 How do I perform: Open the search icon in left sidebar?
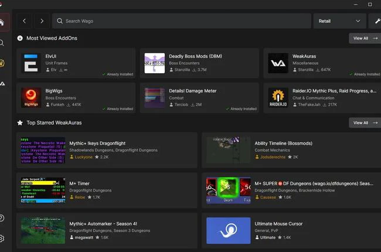2,43
